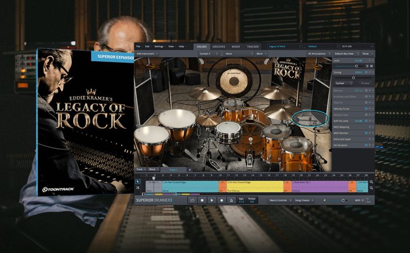Add a new track with plus icon
The height and width of the screenshot is (253, 410).
coord(190,169)
